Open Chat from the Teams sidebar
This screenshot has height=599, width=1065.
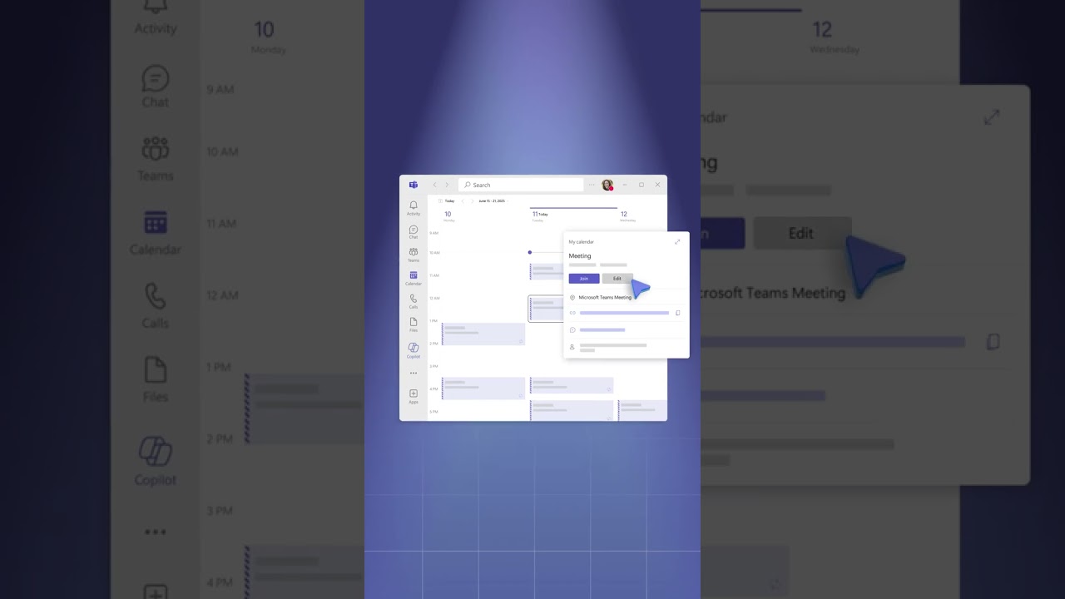[414, 232]
